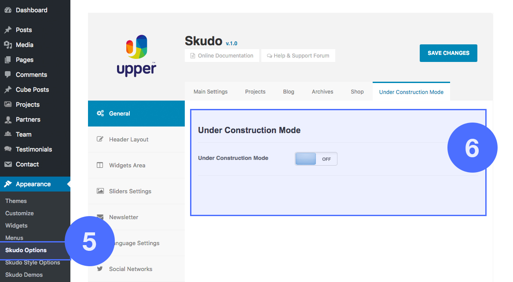The height and width of the screenshot is (282, 513).
Task: Click the Posts pushpin icon
Action: 8,30
